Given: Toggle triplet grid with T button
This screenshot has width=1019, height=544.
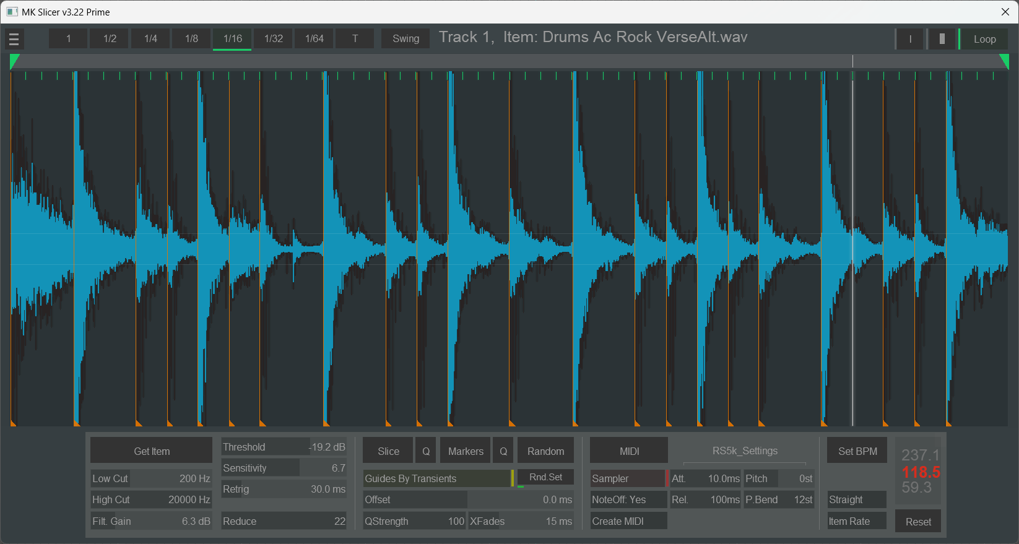Looking at the screenshot, I should point(355,38).
